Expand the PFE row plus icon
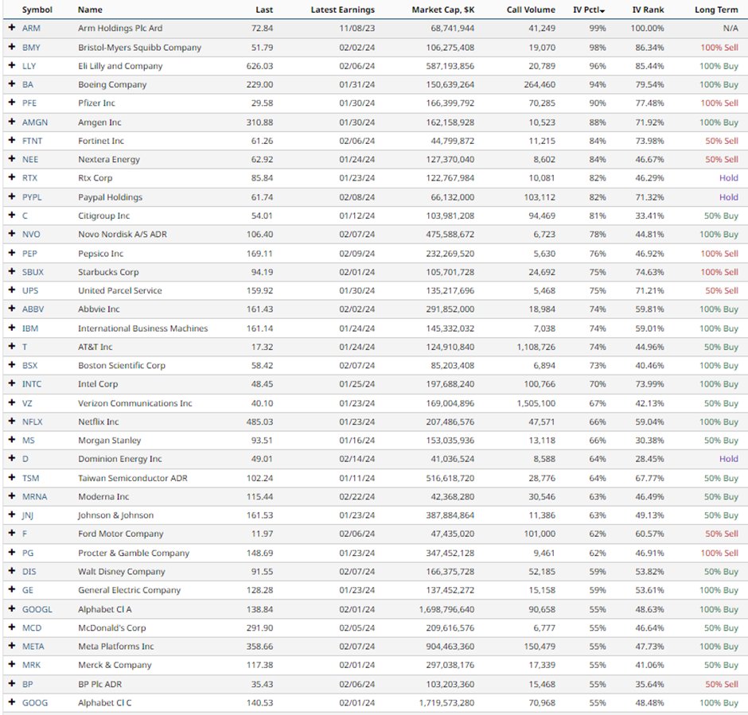Screen dimensions: 748x715 (12, 103)
